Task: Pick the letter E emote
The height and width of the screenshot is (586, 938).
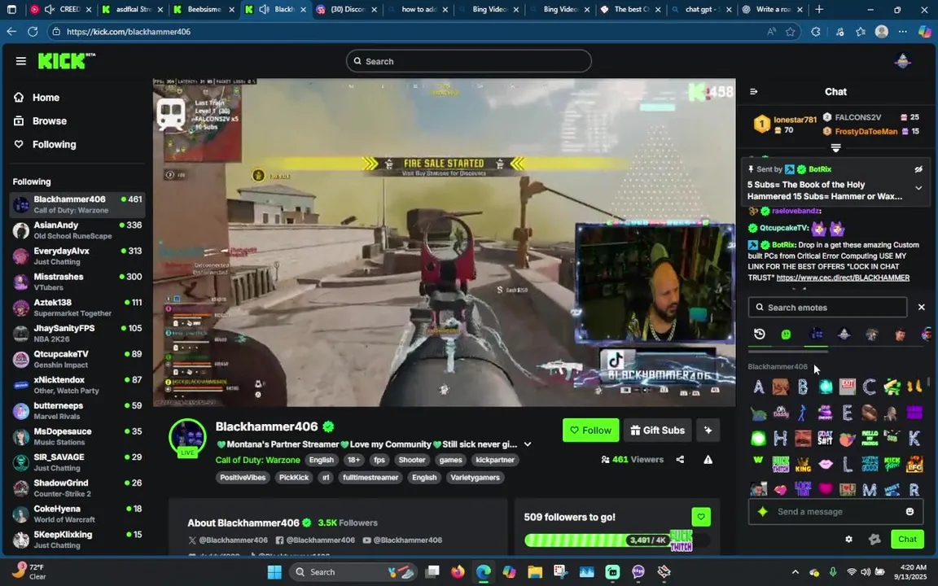Action: click(x=847, y=413)
